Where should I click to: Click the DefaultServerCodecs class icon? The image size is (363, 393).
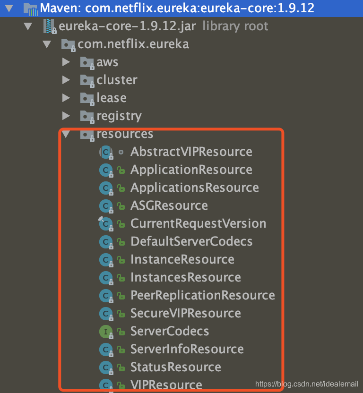(106, 242)
